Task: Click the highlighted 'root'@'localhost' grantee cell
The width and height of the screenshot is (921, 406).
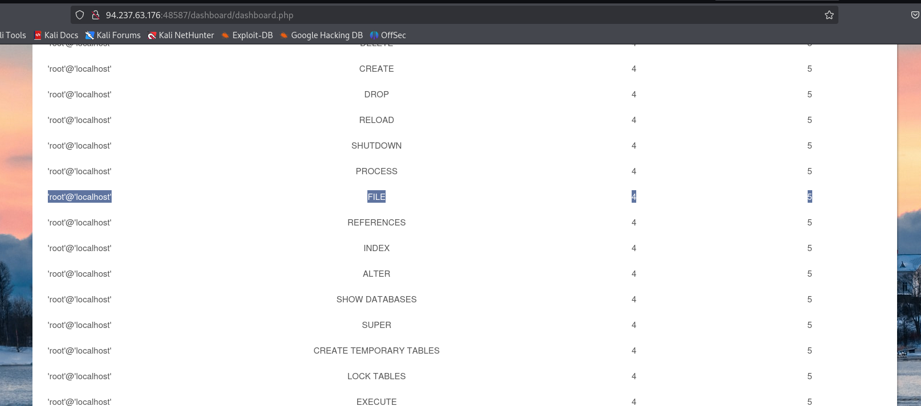Action: 80,197
